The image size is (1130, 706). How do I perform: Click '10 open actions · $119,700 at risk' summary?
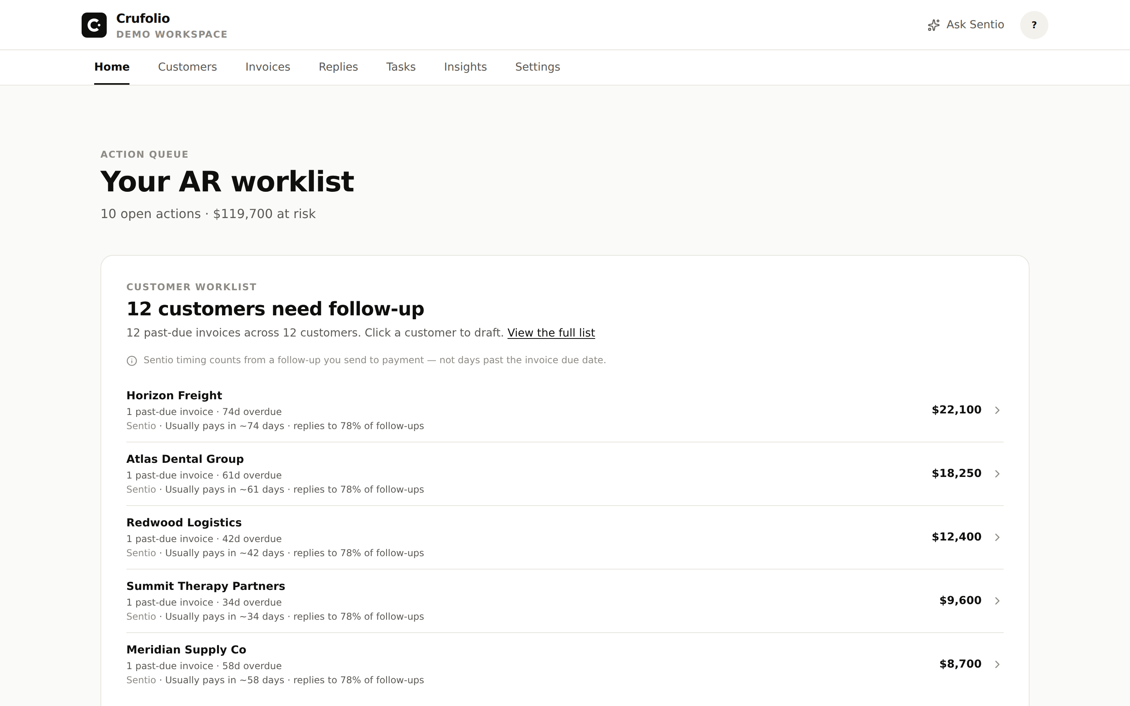[x=208, y=214]
